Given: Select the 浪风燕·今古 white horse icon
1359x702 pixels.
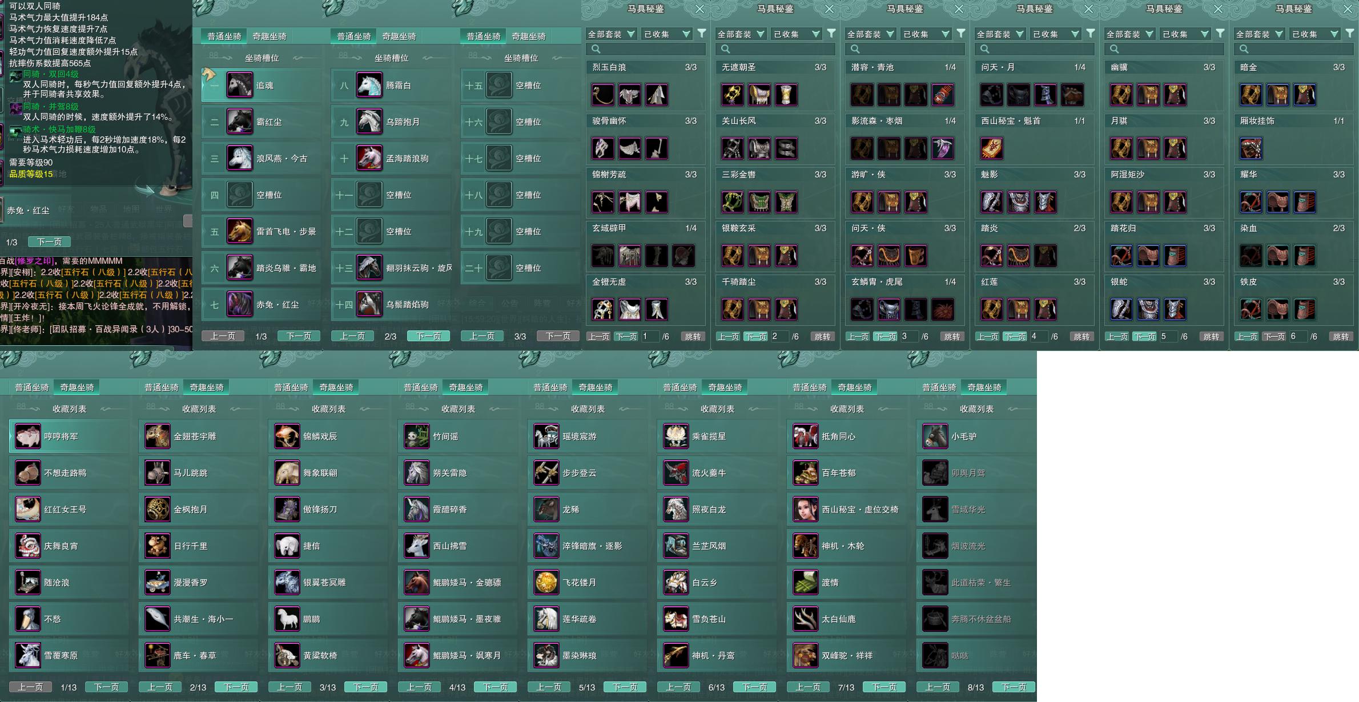Looking at the screenshot, I should 240,158.
